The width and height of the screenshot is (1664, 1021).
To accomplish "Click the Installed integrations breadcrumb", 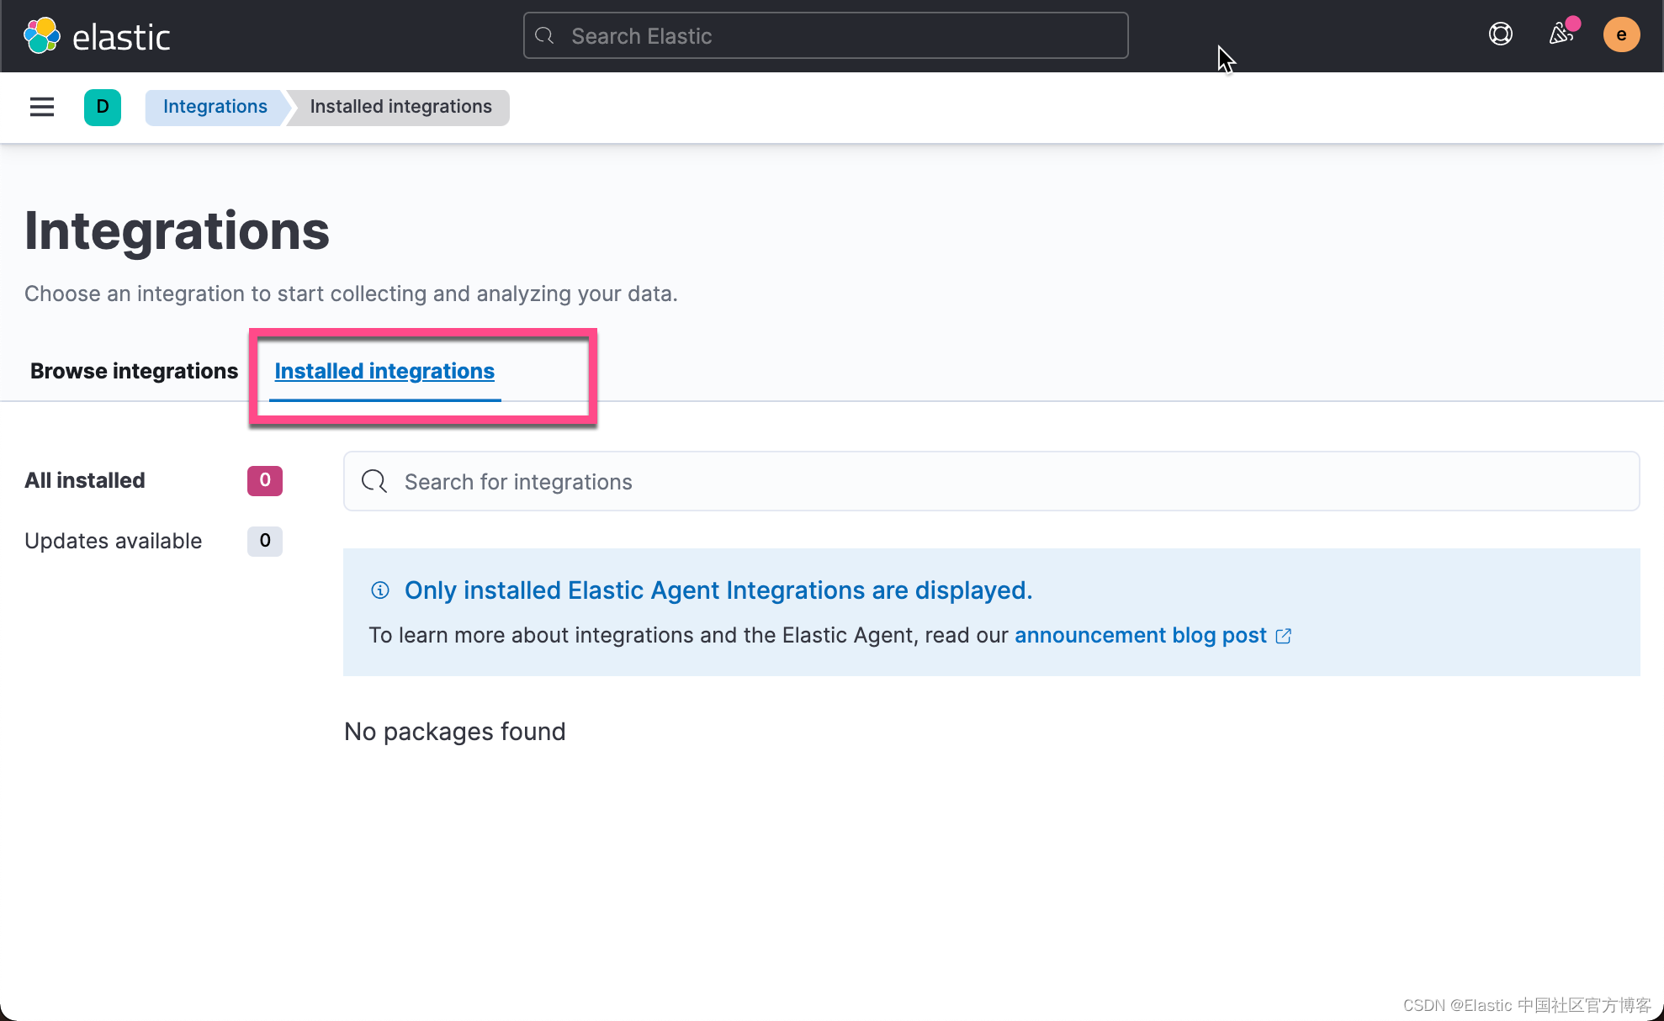I will [400, 107].
